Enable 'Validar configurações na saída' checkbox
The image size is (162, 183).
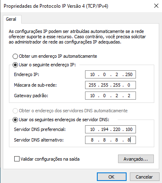17,159
